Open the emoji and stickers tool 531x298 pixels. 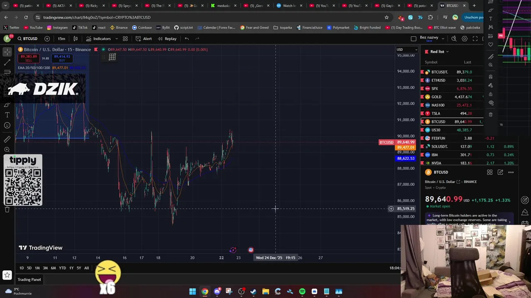[x=7, y=125]
